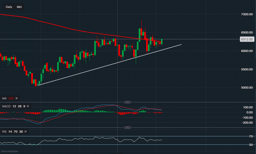Click the RSI oversold level value 30
The height and width of the screenshot is (154, 256).
click(21, 132)
